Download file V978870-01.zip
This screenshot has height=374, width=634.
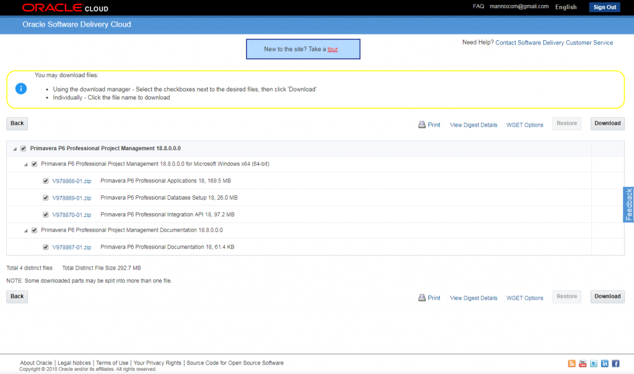pyautogui.click(x=72, y=215)
